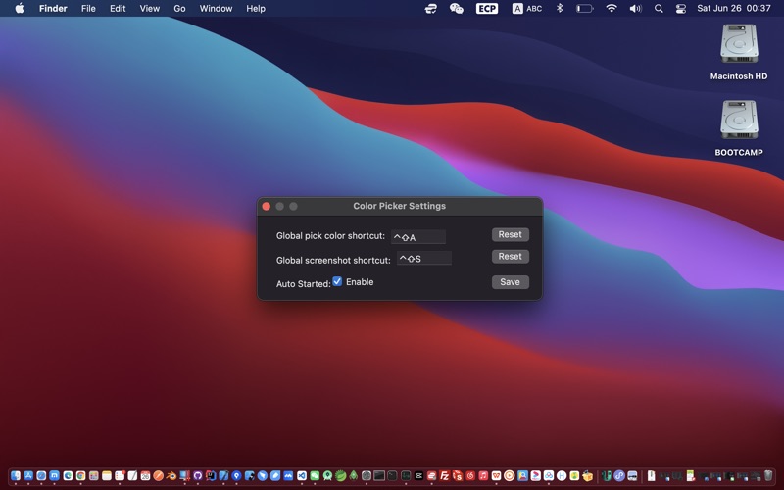784x490 pixels.
Task: Open Spotlight search magnifier icon
Action: [659, 9]
